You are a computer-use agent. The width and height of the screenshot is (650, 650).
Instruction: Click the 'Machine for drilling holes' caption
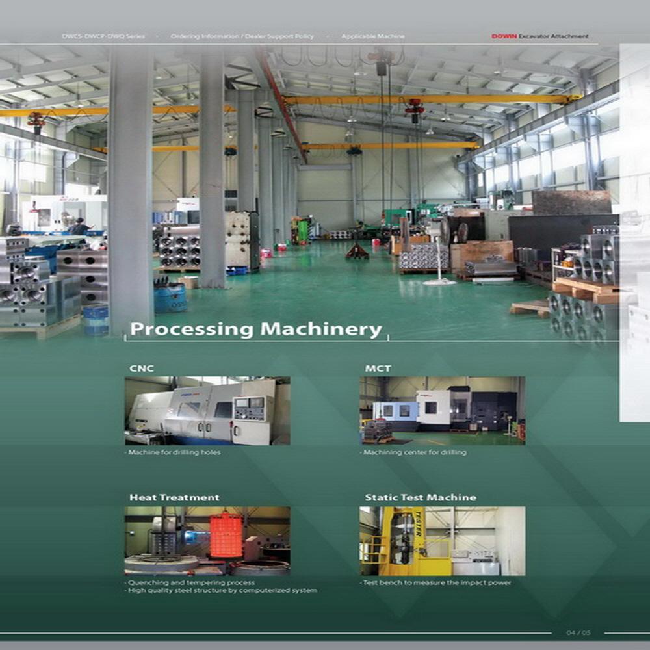coord(173,452)
